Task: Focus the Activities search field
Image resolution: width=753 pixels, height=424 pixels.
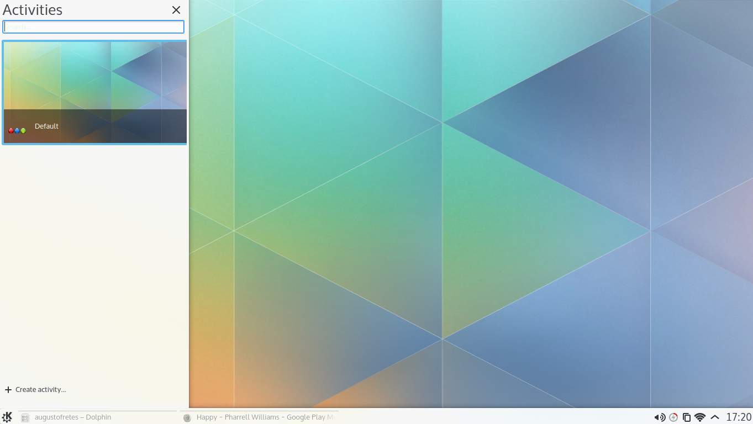Action: 93,27
